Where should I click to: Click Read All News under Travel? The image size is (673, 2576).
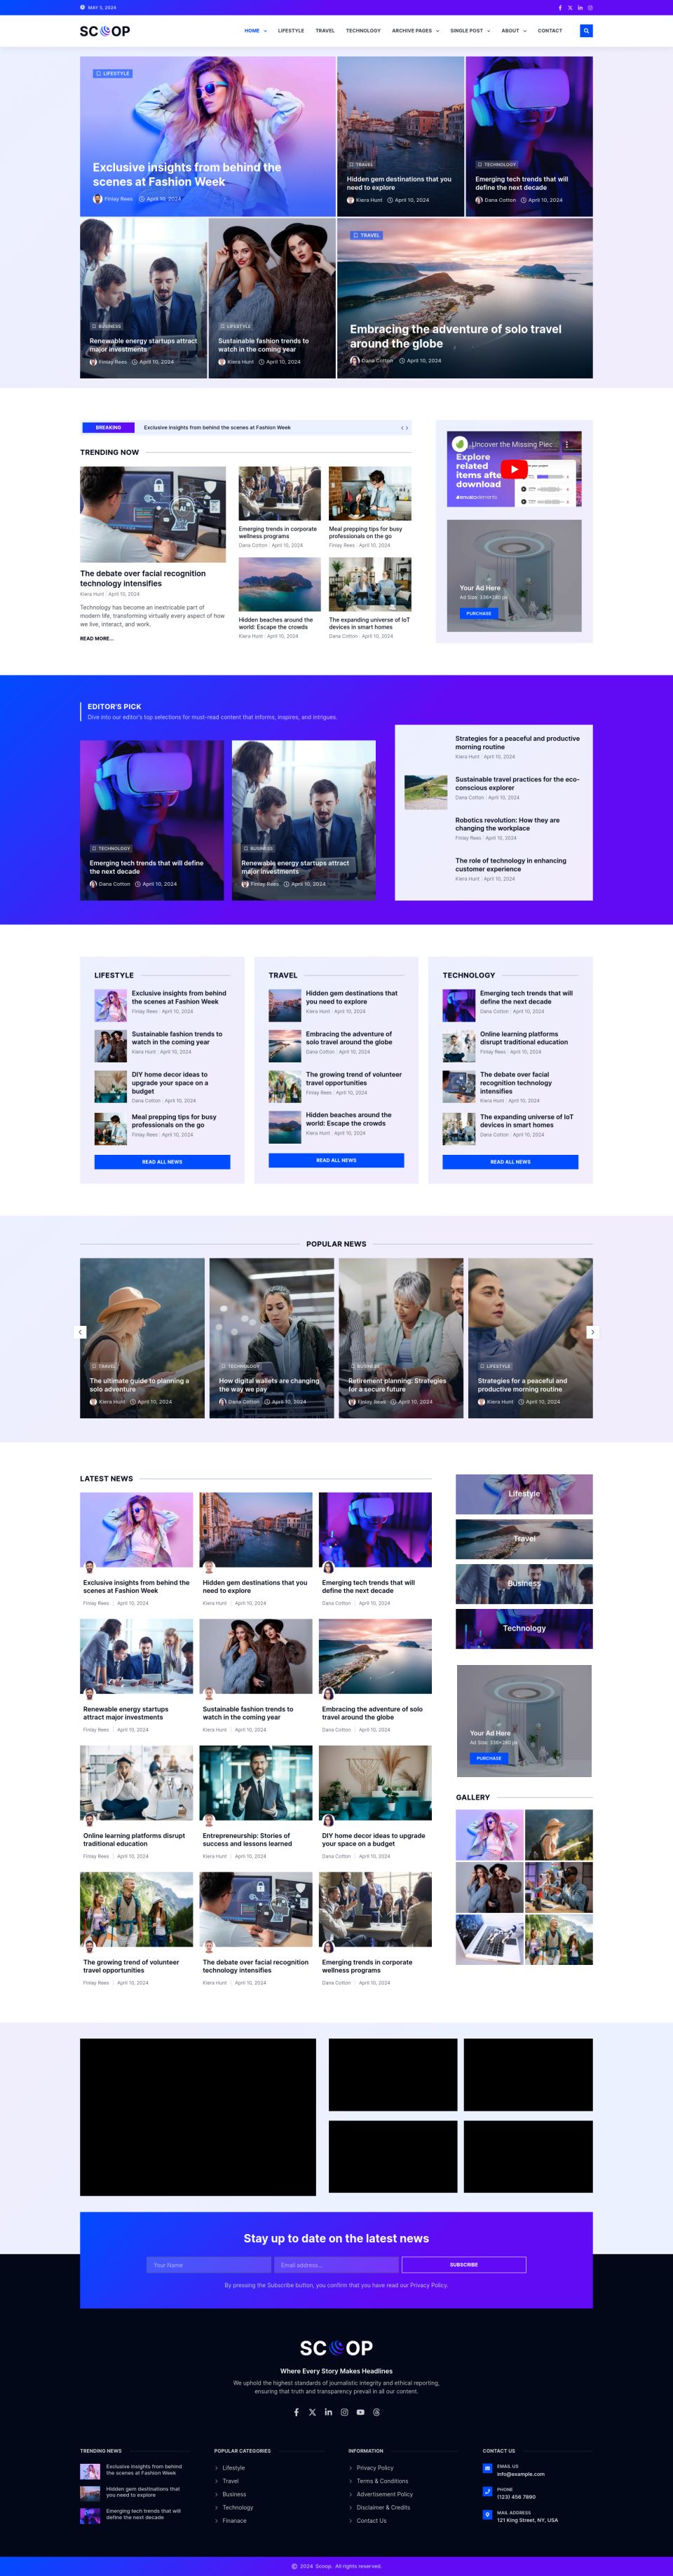(336, 1160)
